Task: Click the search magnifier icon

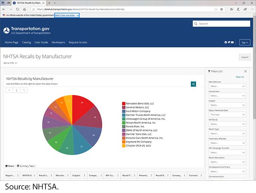Action: pos(196,24)
